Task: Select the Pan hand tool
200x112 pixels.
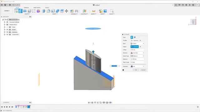Action: click(95, 103)
